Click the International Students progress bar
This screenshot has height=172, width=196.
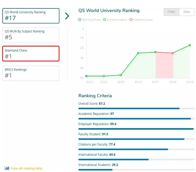pos(136,170)
